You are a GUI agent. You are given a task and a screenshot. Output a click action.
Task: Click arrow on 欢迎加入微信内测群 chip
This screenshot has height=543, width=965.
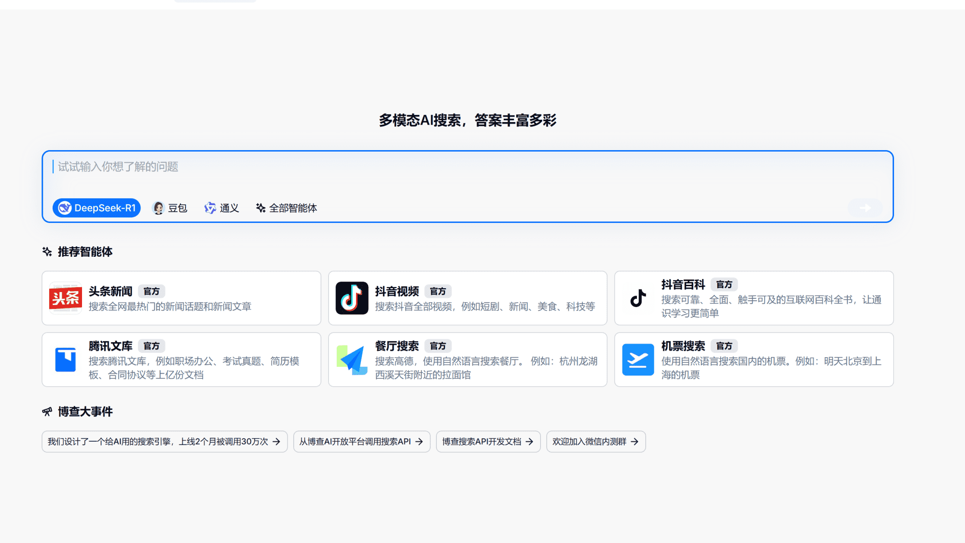point(634,442)
